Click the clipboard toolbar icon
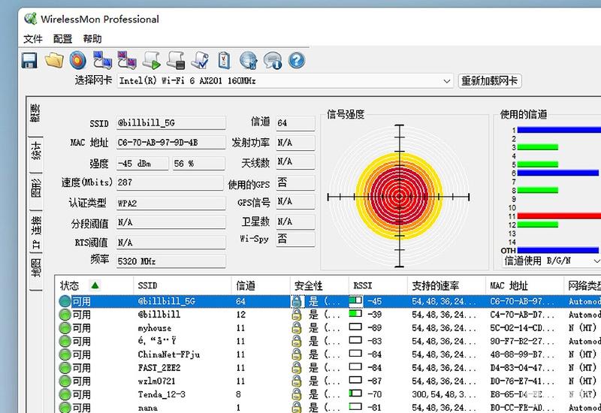The height and width of the screenshot is (413, 601). pos(224,60)
